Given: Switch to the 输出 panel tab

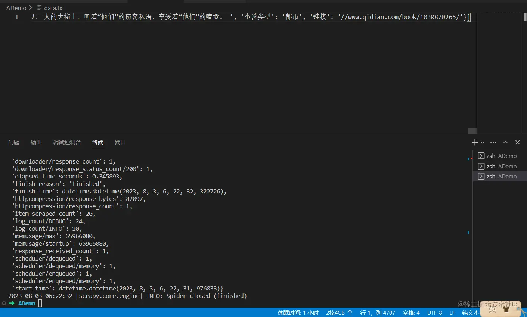Looking at the screenshot, I should click(36, 143).
